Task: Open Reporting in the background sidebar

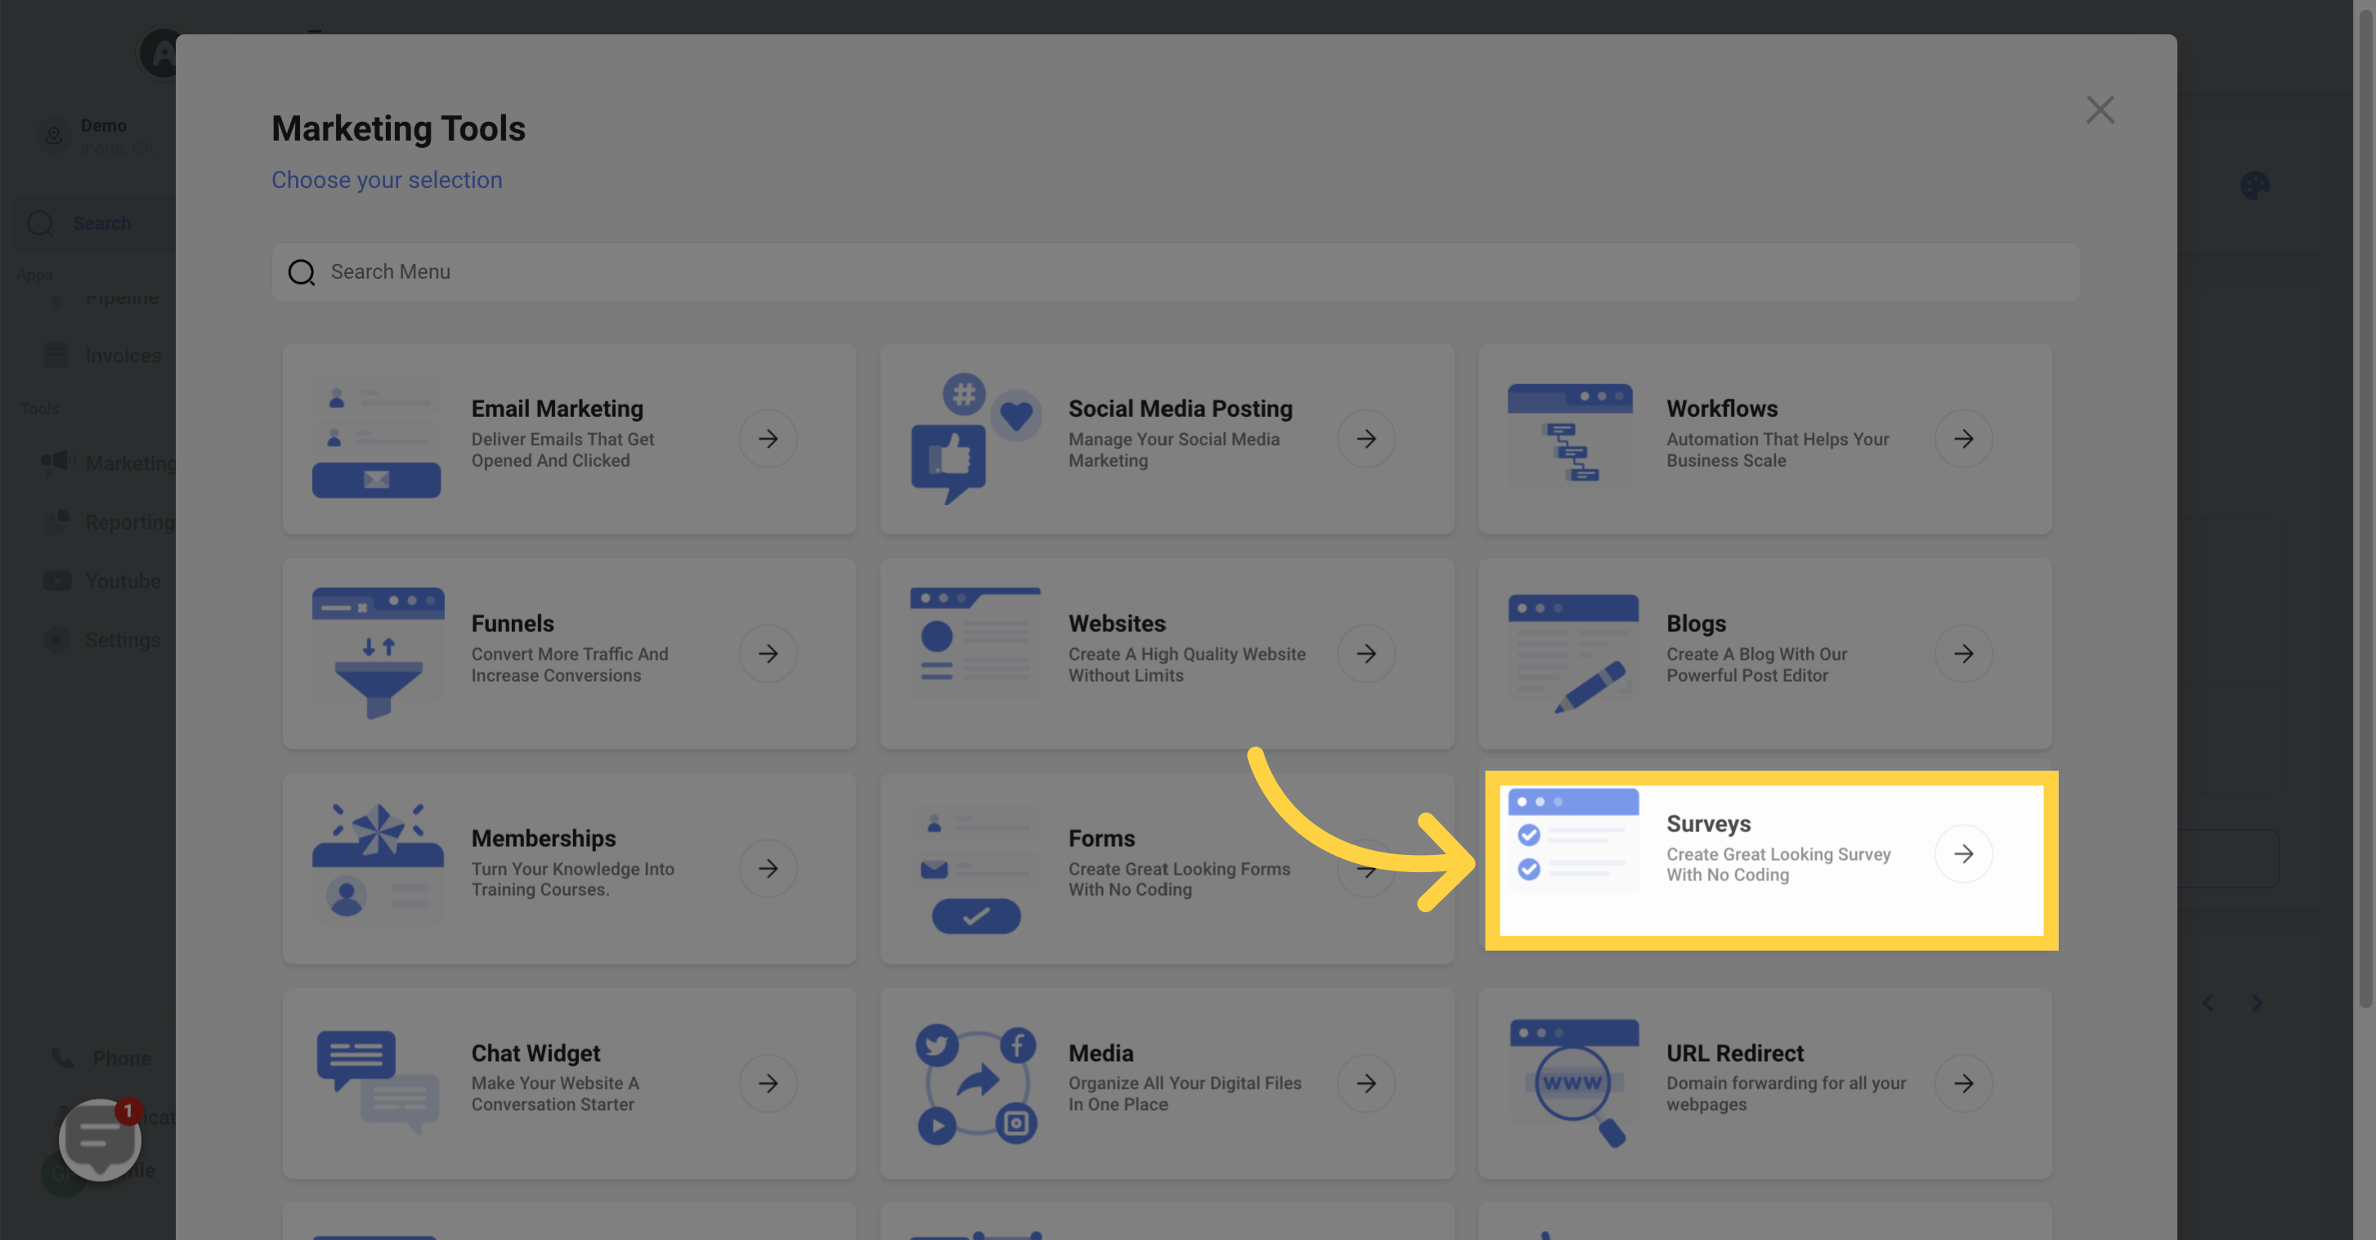Action: [108, 522]
